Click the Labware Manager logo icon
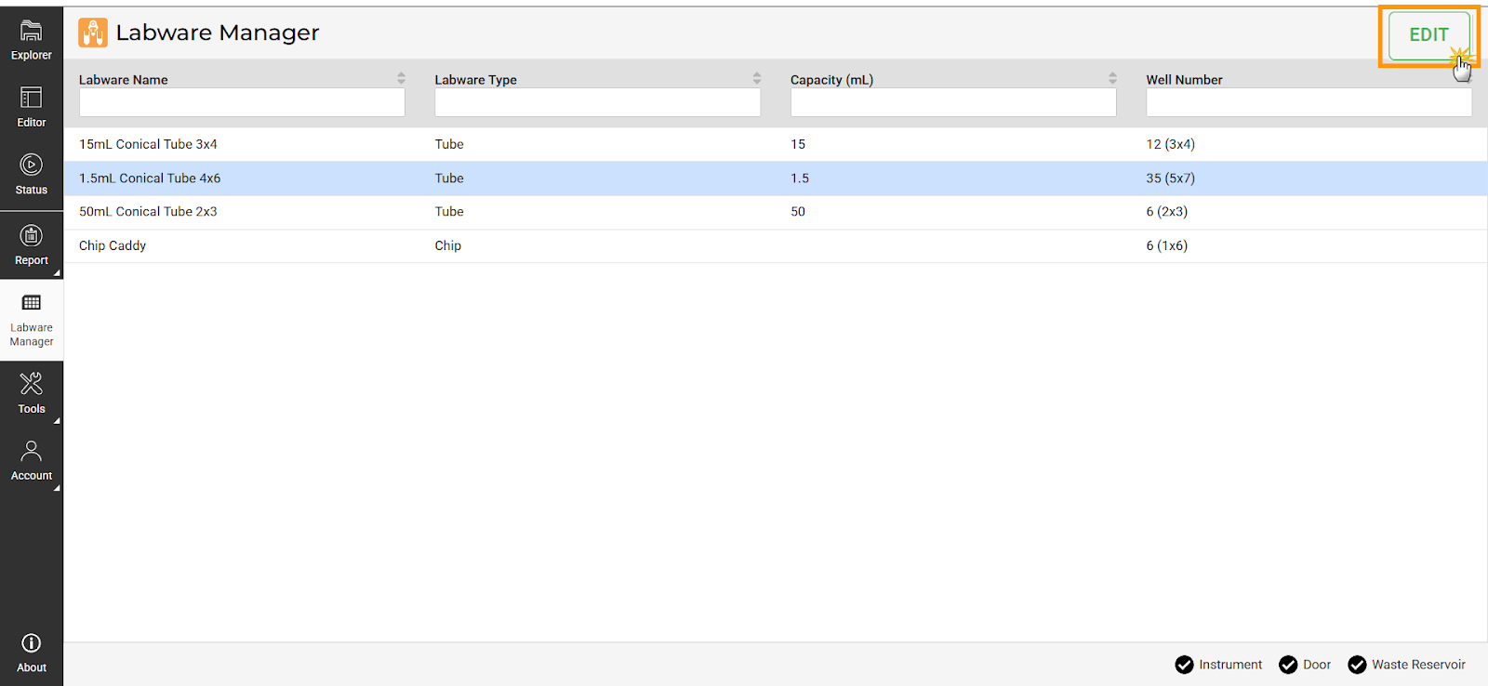 click(93, 33)
